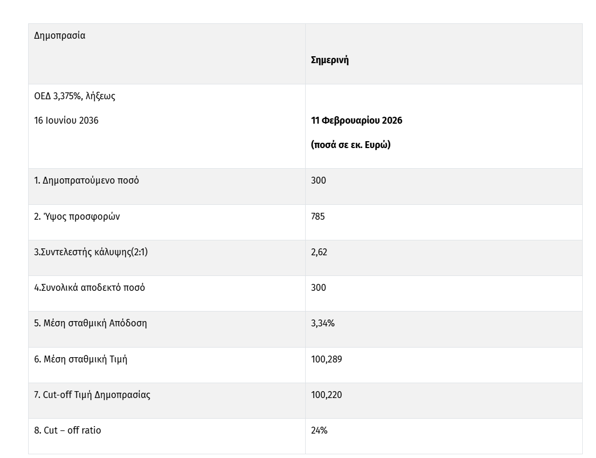Click the 100,289 weighted average price
Image resolution: width=596 pixels, height=458 pixels.
[x=326, y=359]
